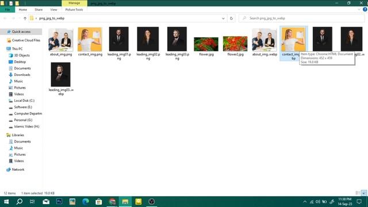Open the View ribbon tab

coord(53,10)
